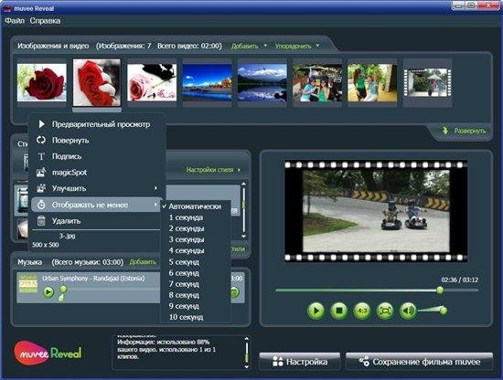Image resolution: width=503 pixels, height=380 pixels.
Task: Choose 3 секунды display duration
Action: (x=187, y=239)
